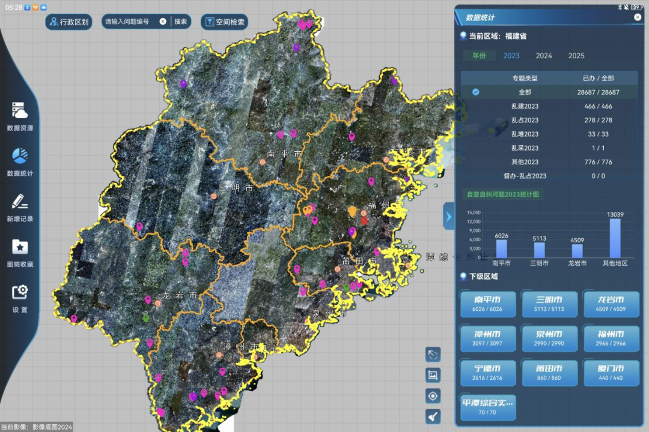Switch to the 2025 year tab

pos(576,56)
